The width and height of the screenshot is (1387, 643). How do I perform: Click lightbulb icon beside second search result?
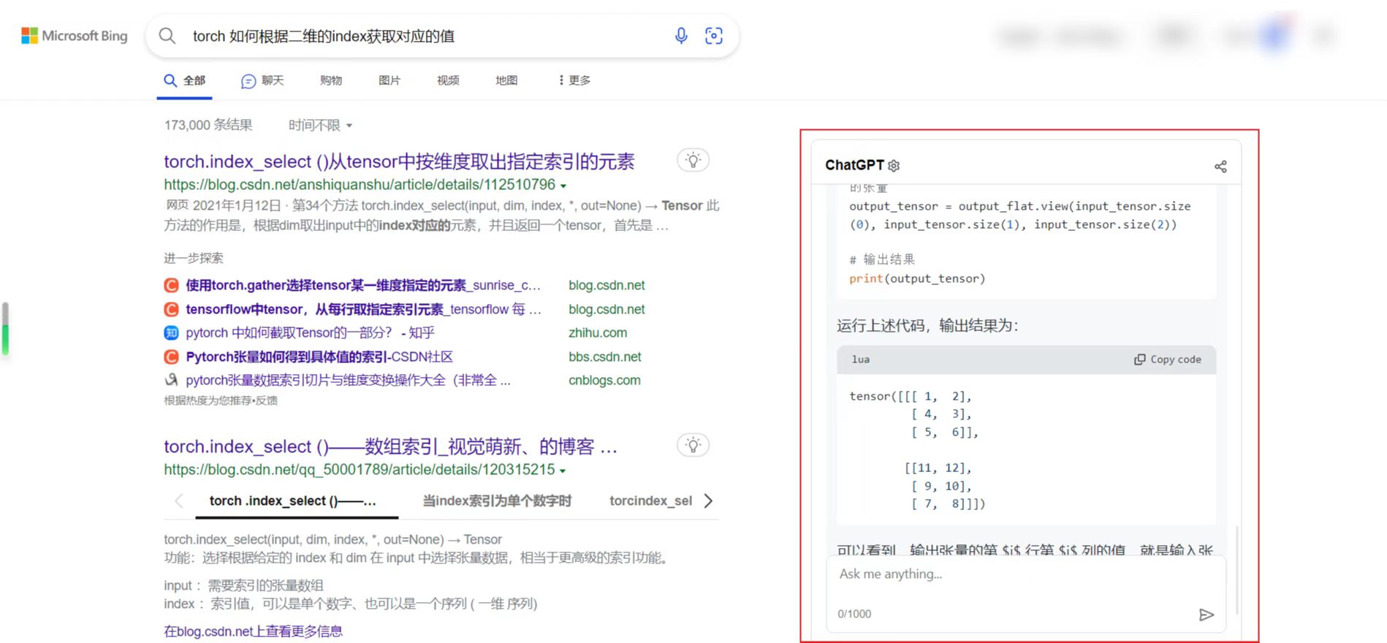coord(693,445)
